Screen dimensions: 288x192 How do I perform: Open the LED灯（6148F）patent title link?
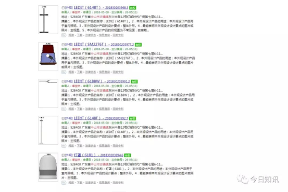[101, 118]
